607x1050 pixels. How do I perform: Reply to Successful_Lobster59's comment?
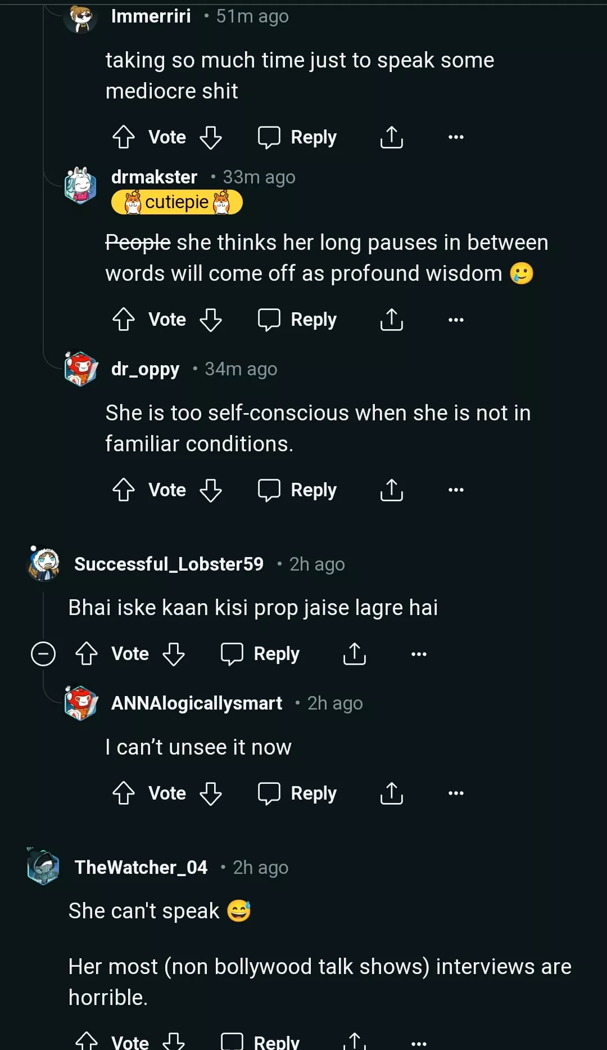click(260, 654)
